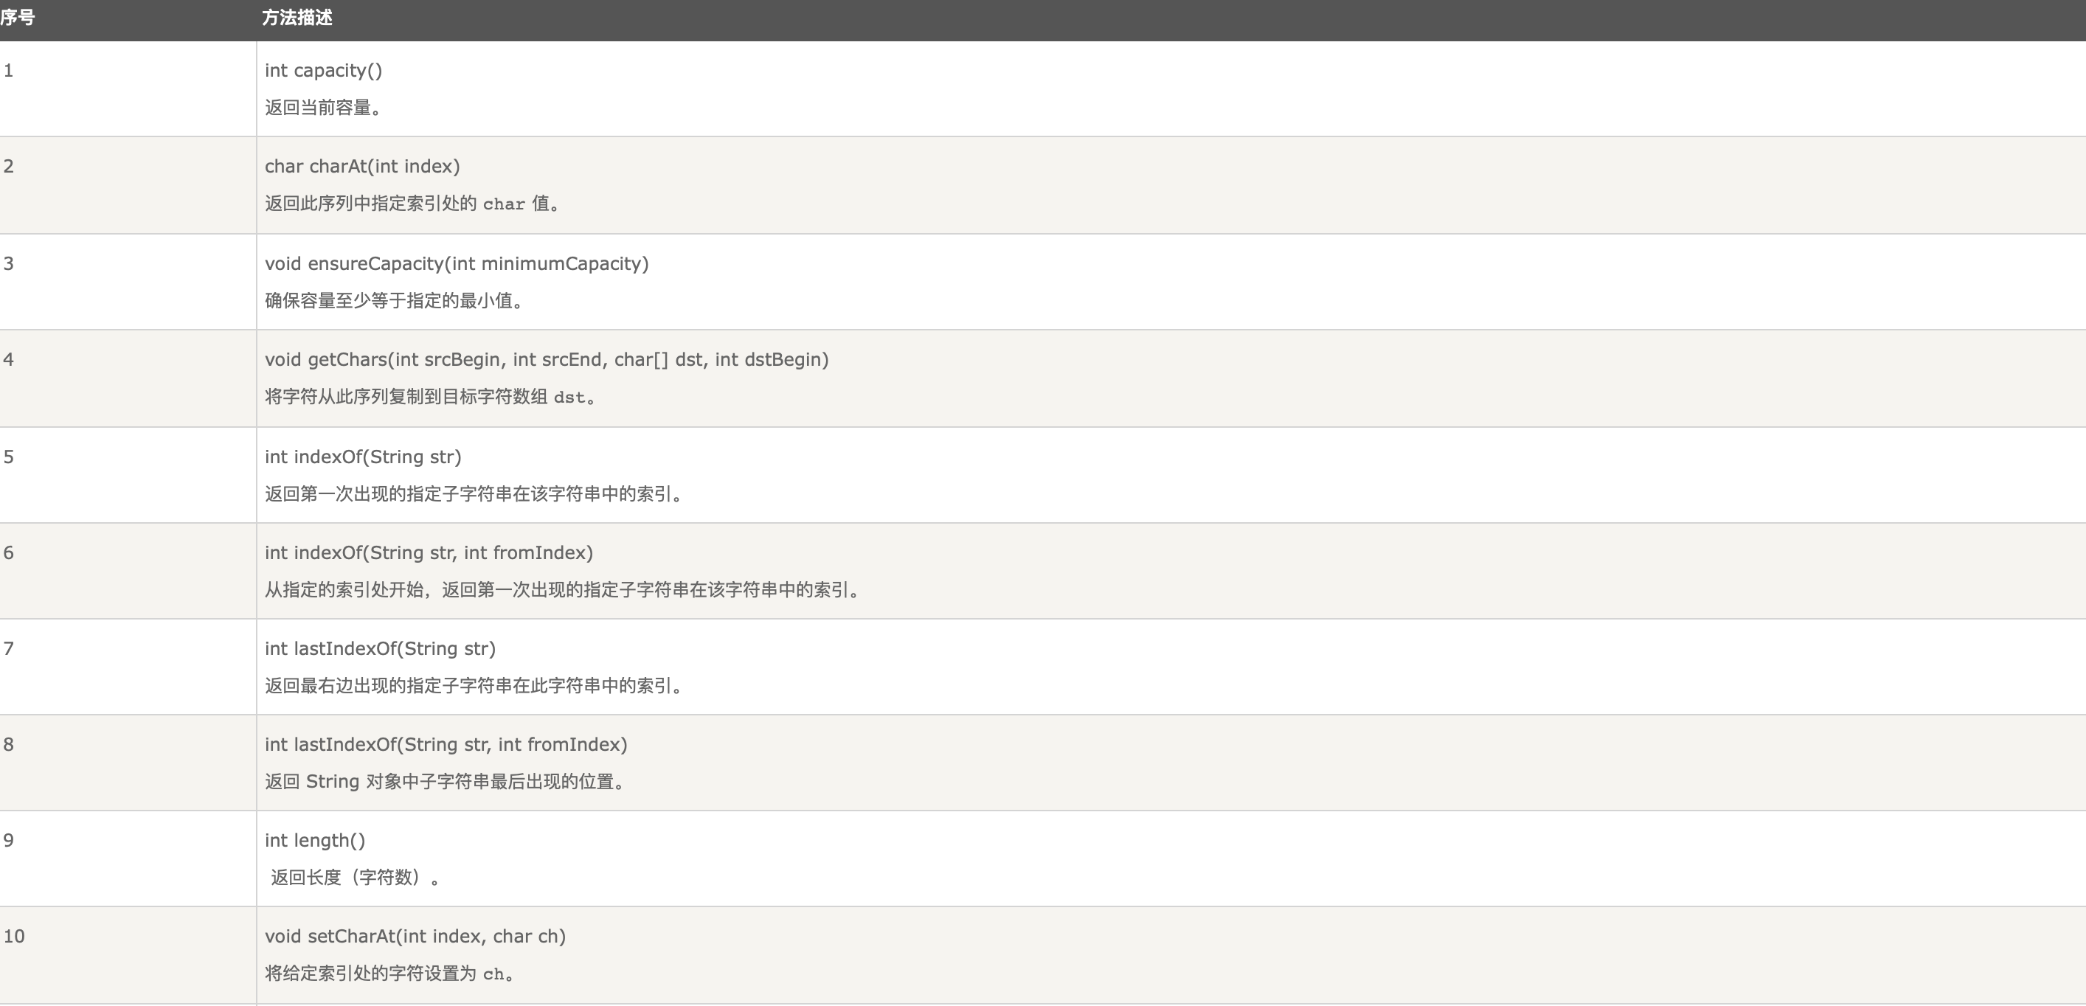
Task: Click row number 1 cell
Action: pyautogui.click(x=9, y=71)
